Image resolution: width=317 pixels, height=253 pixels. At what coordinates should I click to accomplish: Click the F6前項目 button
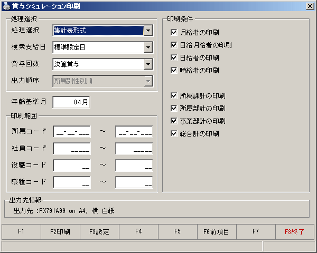(216, 231)
